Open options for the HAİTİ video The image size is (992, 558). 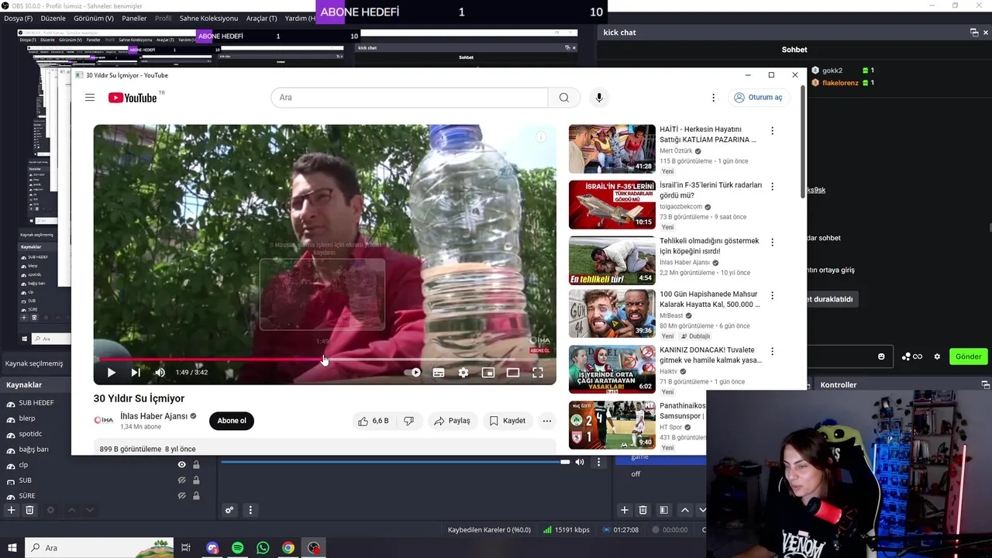772,131
